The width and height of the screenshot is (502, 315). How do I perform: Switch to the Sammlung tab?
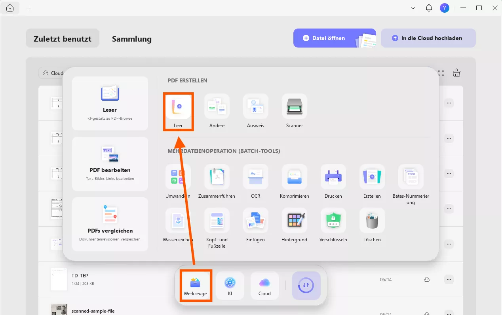point(132,38)
